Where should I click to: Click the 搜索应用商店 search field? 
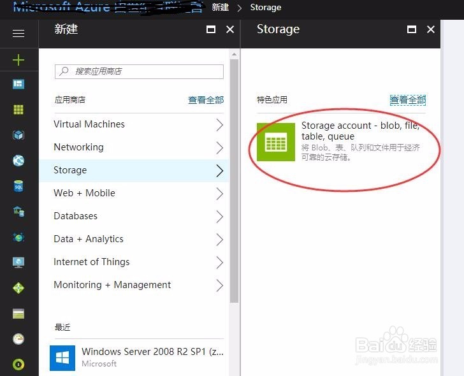[139, 71]
